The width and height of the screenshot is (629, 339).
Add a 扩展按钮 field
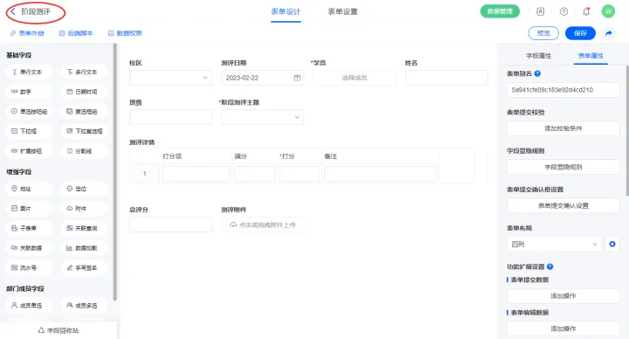click(x=29, y=151)
